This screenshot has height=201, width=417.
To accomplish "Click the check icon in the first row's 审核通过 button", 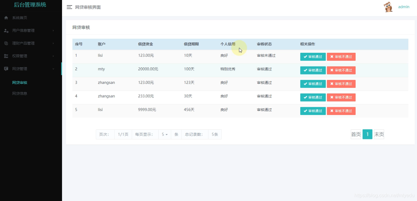I will coord(305,57).
